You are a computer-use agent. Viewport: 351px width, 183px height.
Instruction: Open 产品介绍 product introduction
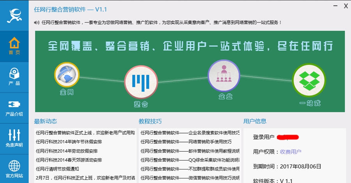pyautogui.click(x=14, y=108)
